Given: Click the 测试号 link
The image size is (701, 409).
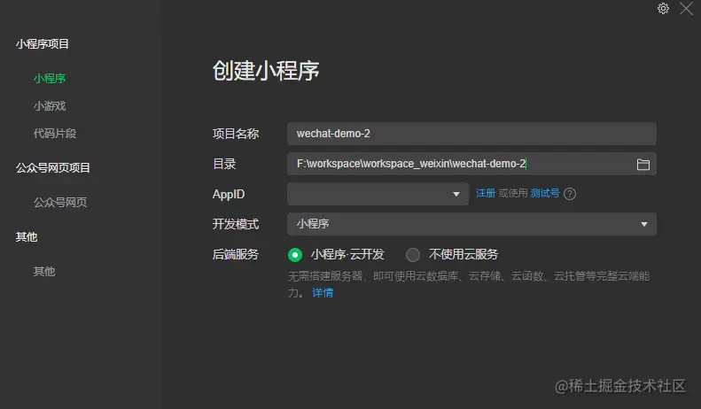Looking at the screenshot, I should click(x=544, y=193).
